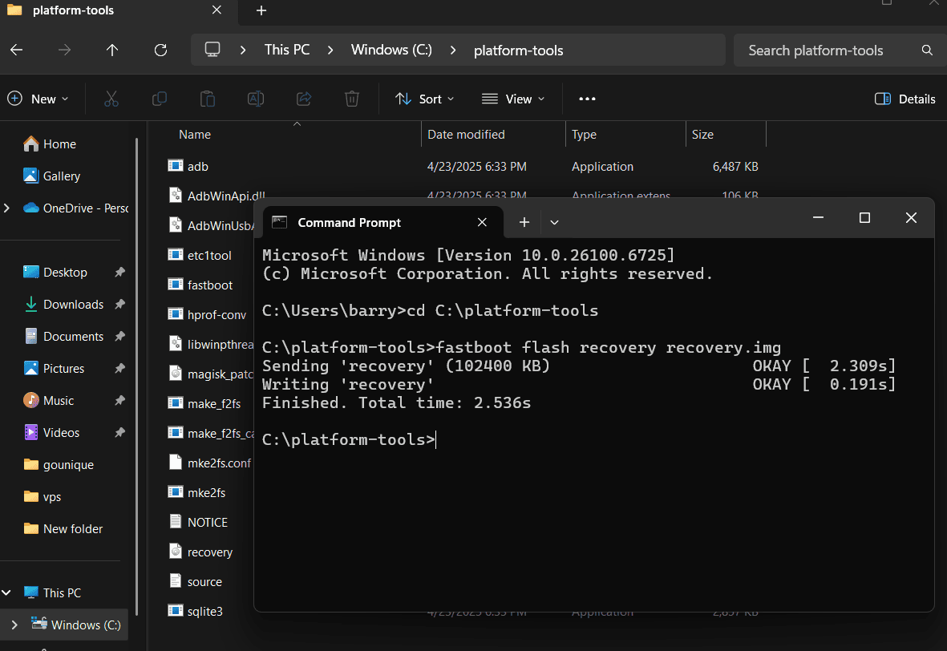Open the See more options menu
The height and width of the screenshot is (651, 947).
coord(587,99)
